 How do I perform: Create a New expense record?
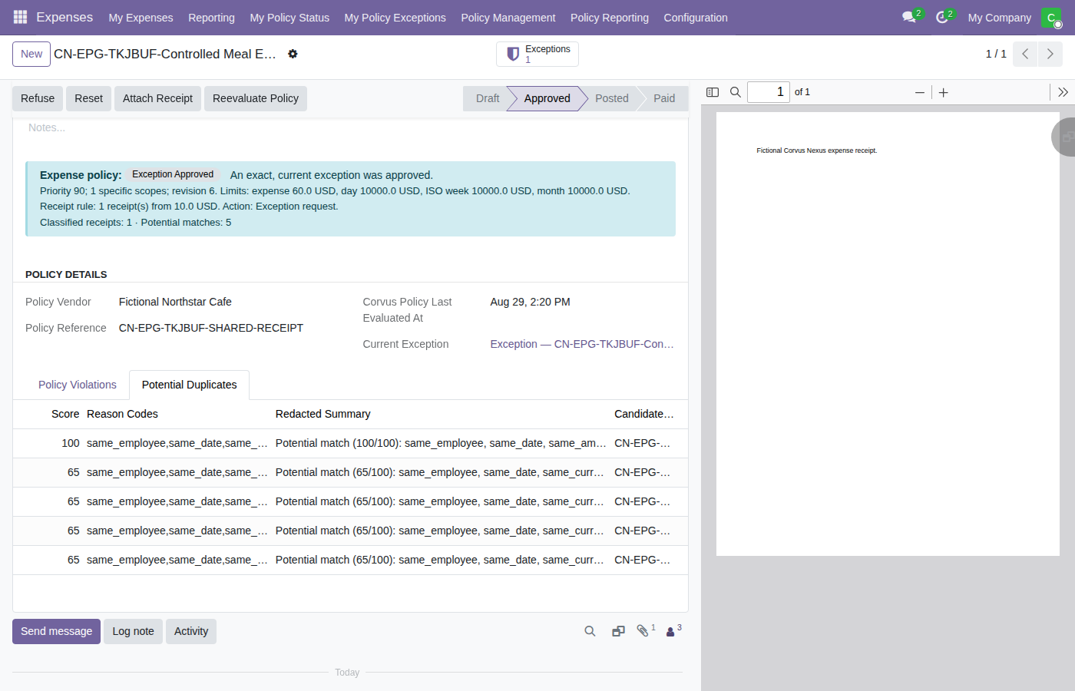pos(31,54)
